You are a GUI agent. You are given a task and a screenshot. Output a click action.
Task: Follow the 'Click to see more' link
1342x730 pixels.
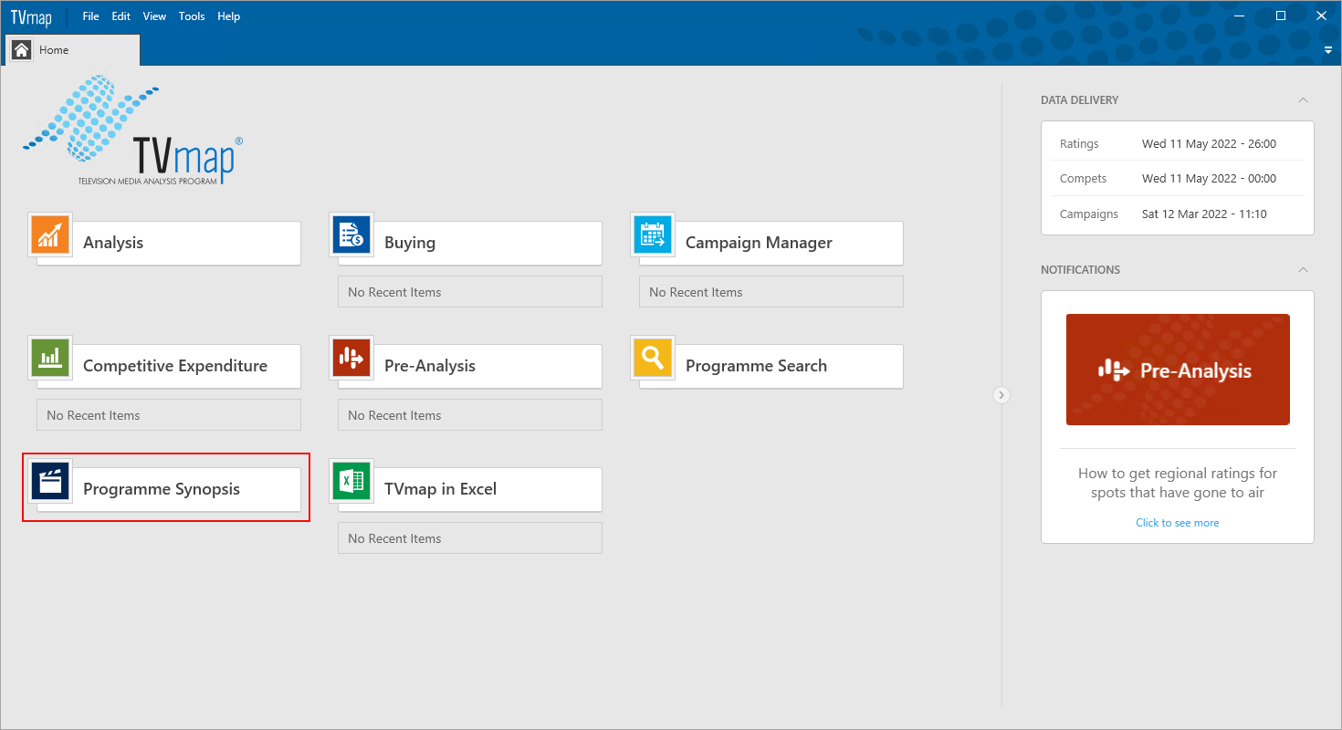pyautogui.click(x=1177, y=523)
